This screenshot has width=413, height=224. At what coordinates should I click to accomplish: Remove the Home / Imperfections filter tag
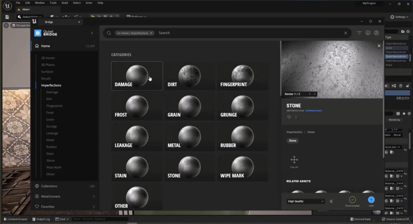pos(151,33)
